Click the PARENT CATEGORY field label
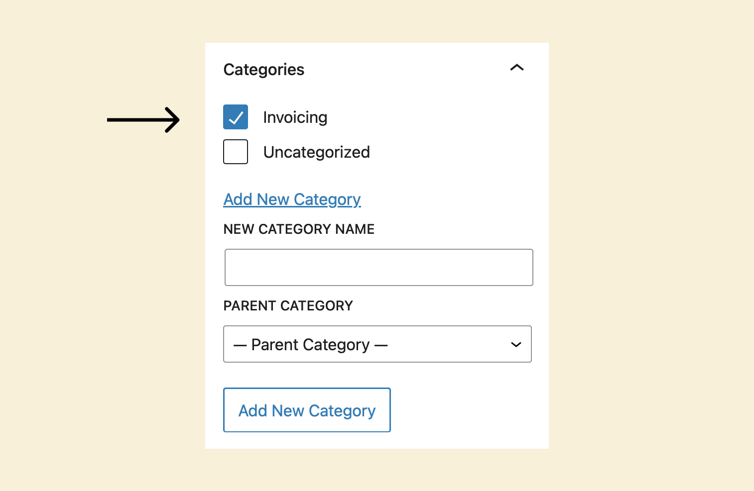Screen dimensions: 754x491 [288, 306]
